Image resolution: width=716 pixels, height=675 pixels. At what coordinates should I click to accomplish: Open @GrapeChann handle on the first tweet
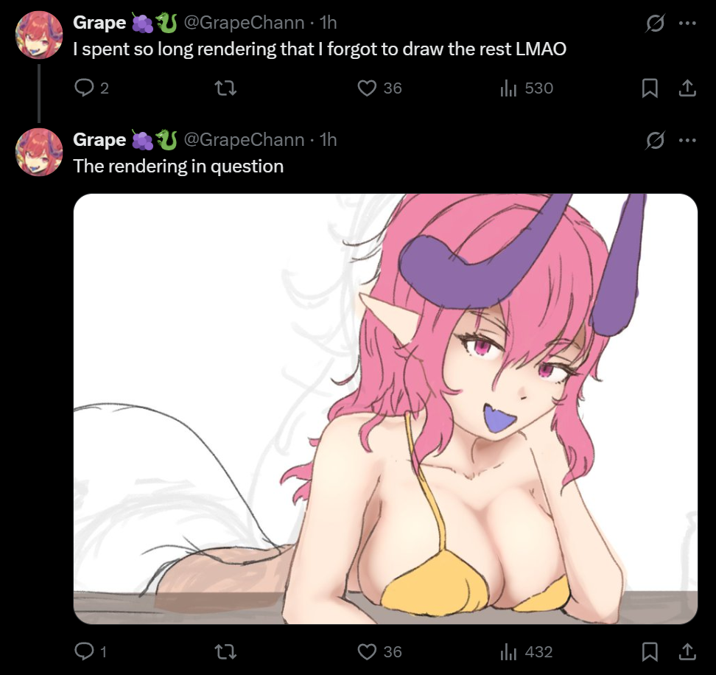[x=244, y=22]
